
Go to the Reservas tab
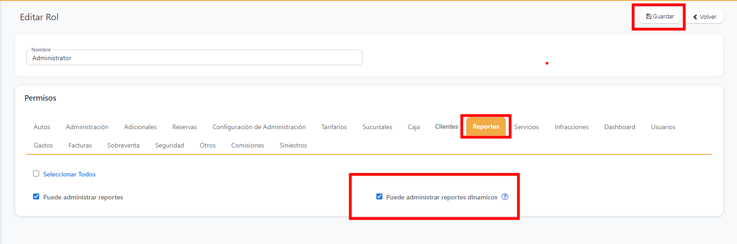(x=184, y=127)
